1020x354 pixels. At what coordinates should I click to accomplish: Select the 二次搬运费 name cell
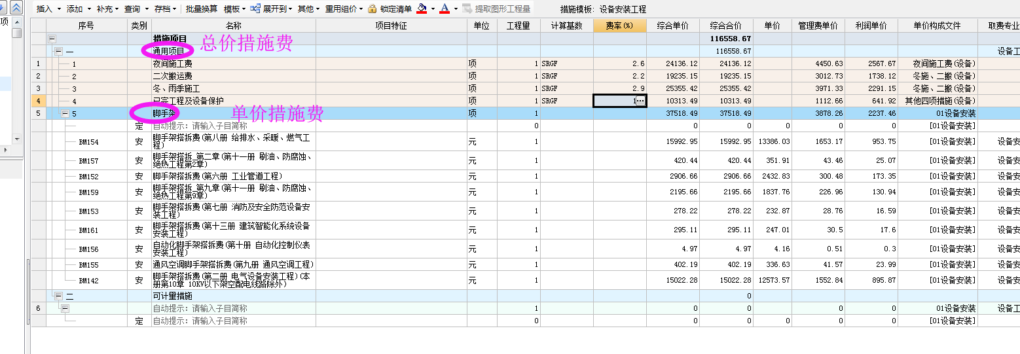pos(234,76)
